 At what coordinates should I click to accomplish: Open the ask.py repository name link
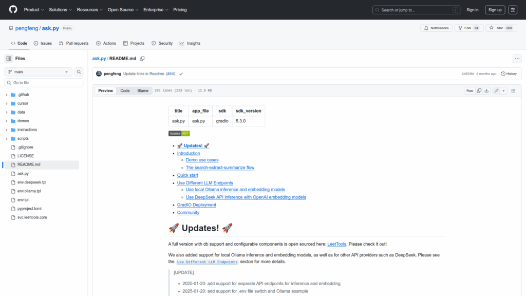[50, 28]
